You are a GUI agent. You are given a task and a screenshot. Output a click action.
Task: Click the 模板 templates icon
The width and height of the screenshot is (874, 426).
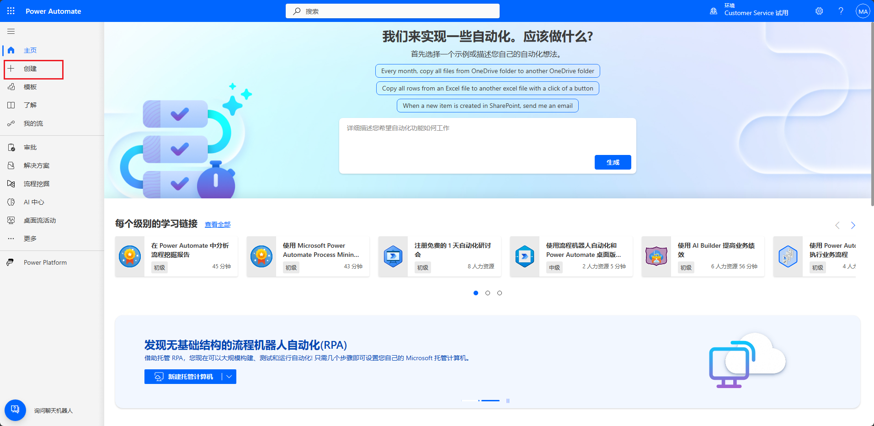tap(11, 87)
